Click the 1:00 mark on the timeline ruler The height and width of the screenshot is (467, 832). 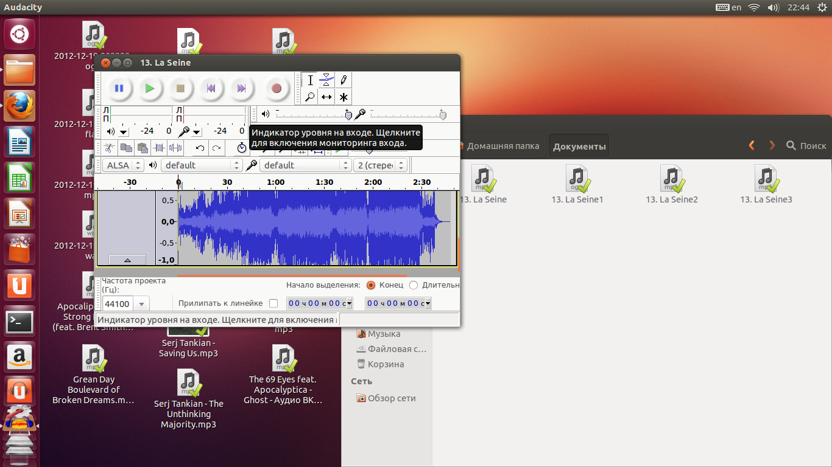click(275, 182)
